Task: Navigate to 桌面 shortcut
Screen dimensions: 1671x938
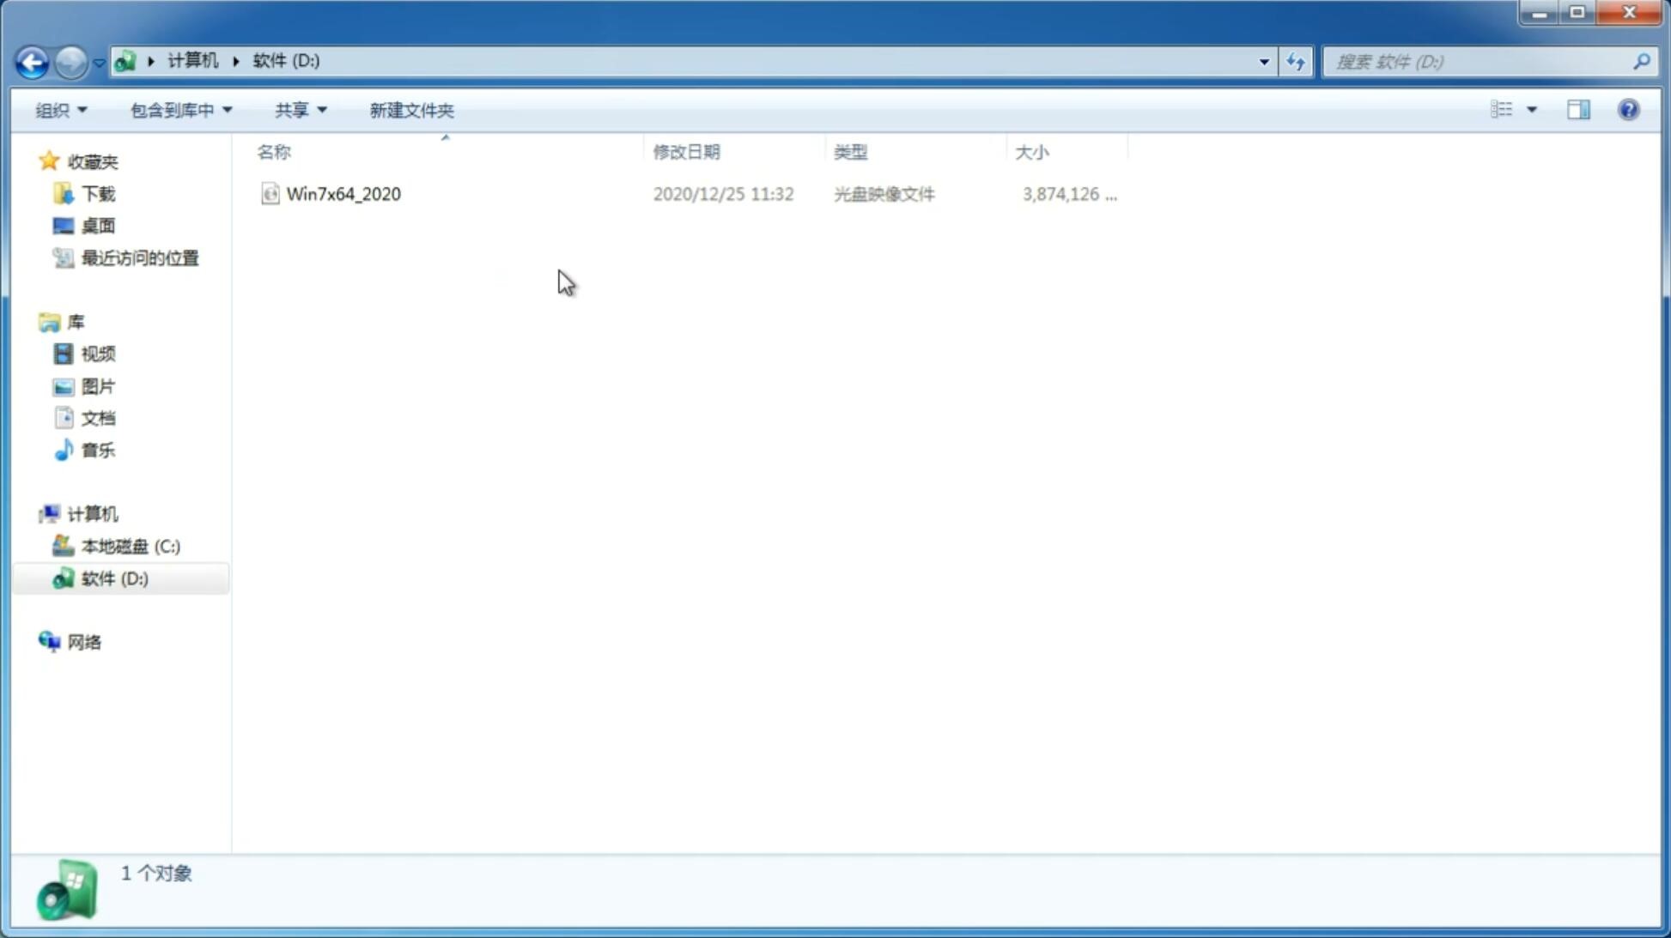Action: [x=98, y=226]
